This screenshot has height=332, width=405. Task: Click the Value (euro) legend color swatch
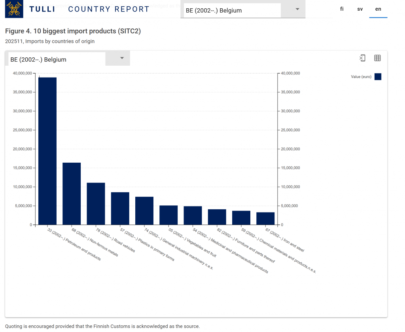click(378, 77)
